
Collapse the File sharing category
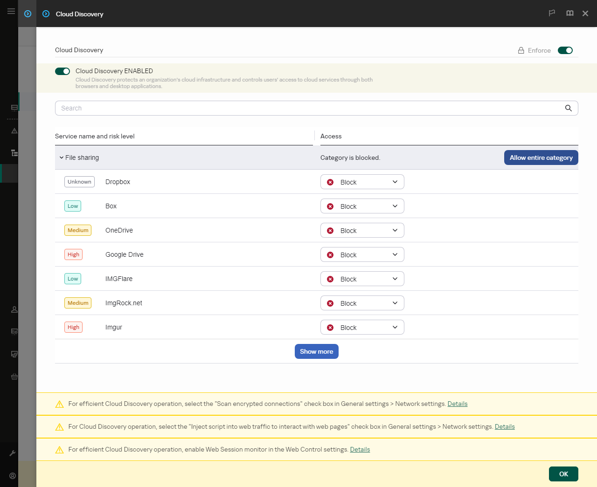pos(61,157)
